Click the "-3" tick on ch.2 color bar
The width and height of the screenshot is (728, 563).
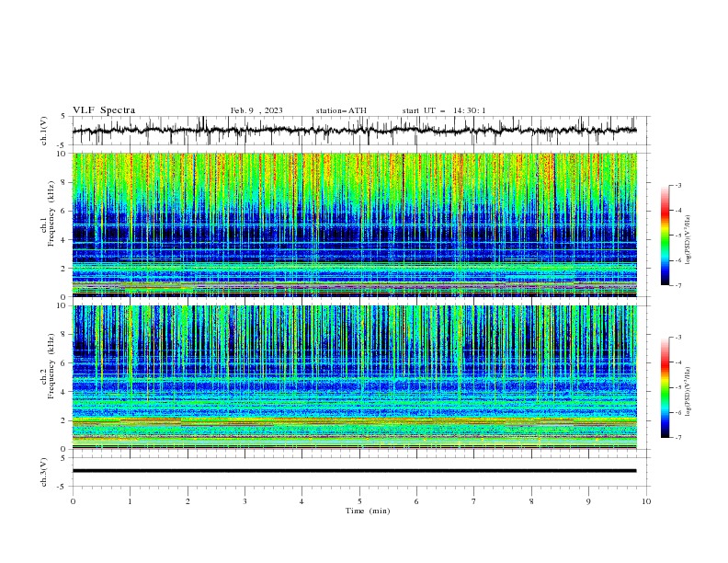pyautogui.click(x=678, y=338)
